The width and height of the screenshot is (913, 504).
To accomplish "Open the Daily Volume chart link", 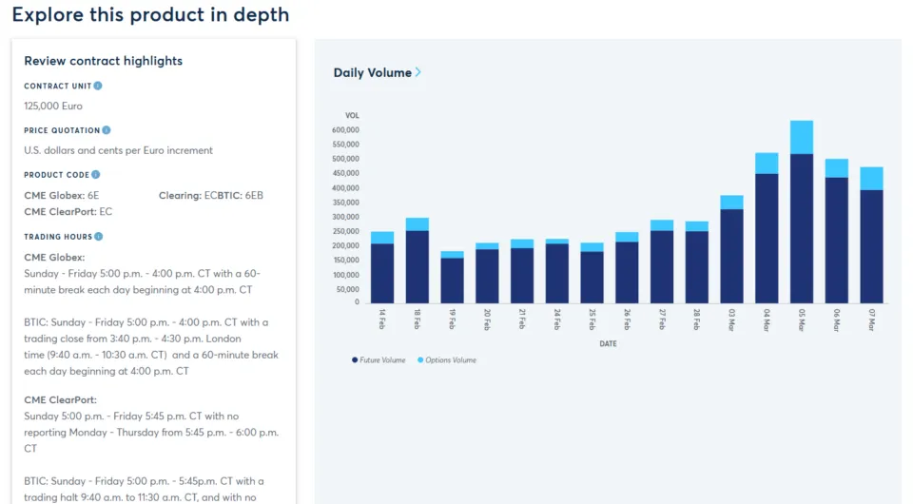I will tap(372, 72).
